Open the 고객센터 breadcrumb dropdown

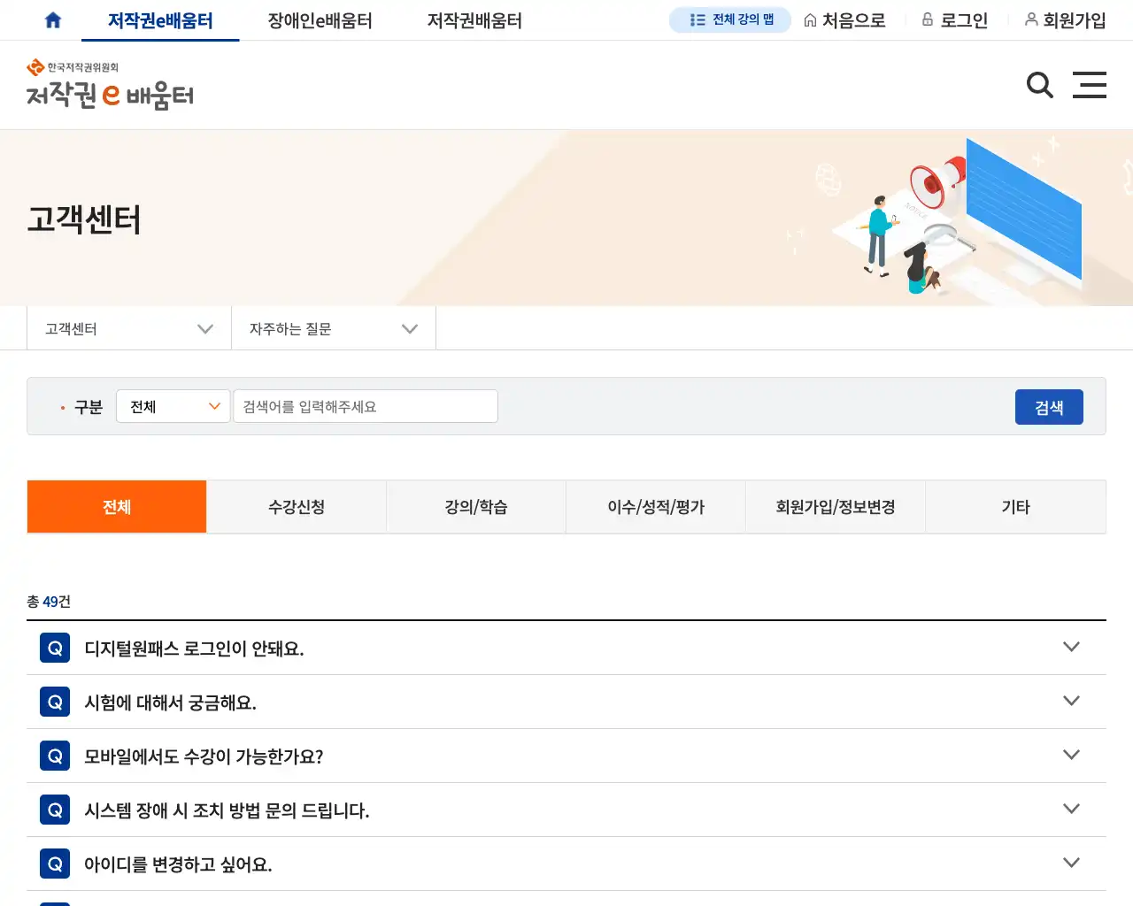click(128, 328)
